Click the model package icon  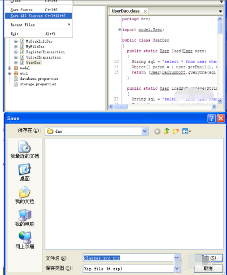point(16,68)
